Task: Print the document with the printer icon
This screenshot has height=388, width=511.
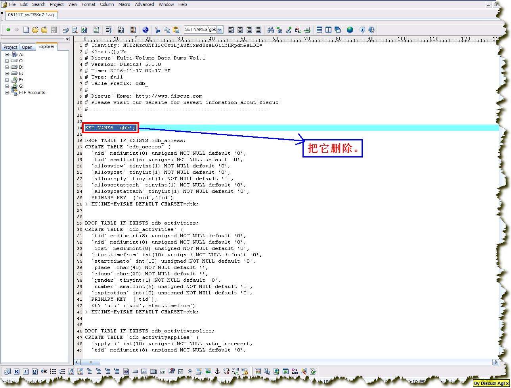Action: point(65,30)
